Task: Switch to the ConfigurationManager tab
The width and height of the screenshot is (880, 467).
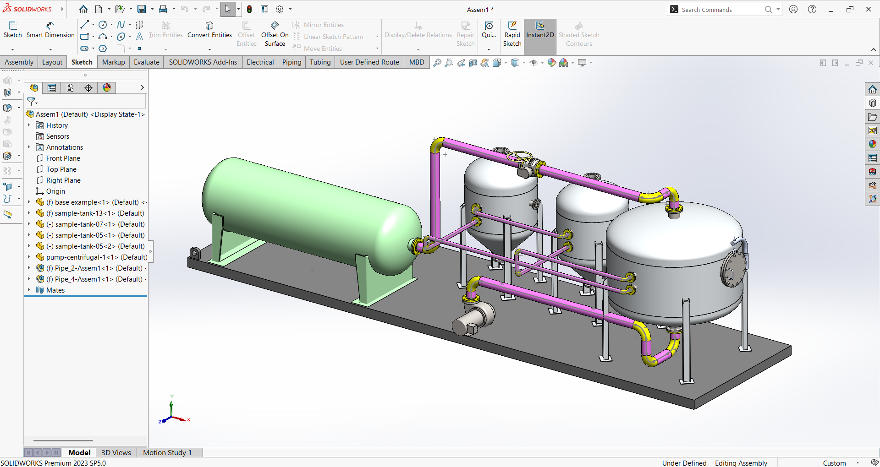Action: click(70, 87)
